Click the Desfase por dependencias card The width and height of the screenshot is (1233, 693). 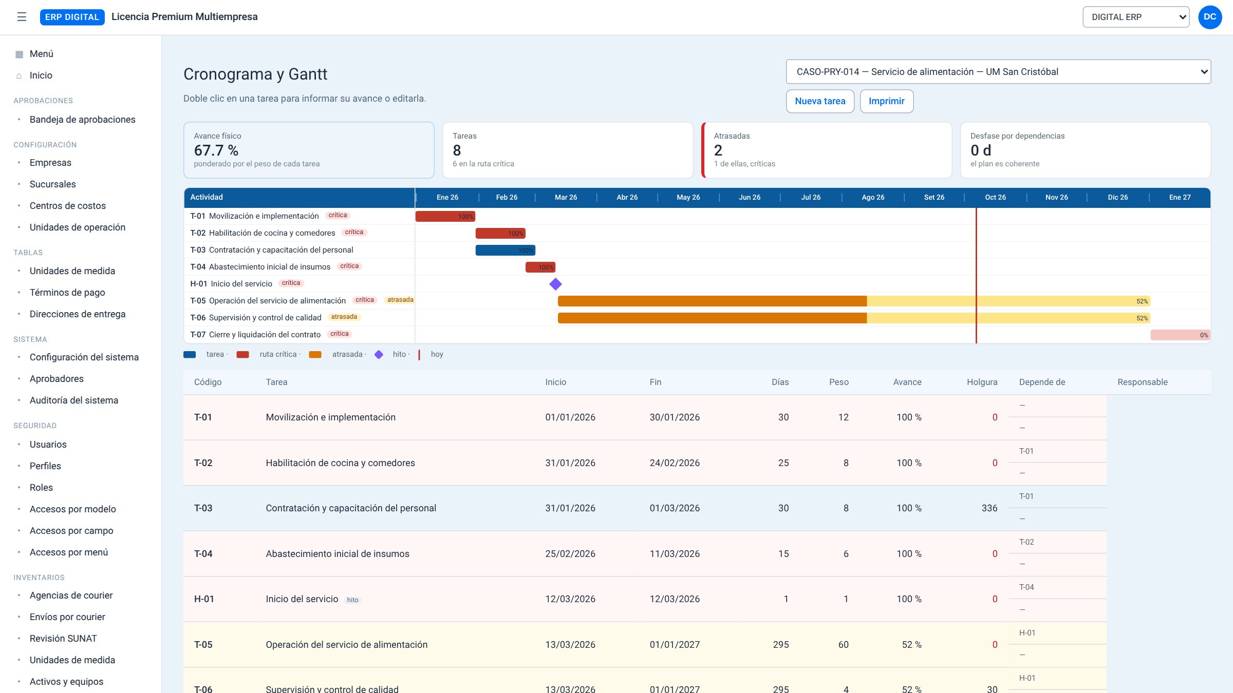(x=1086, y=150)
